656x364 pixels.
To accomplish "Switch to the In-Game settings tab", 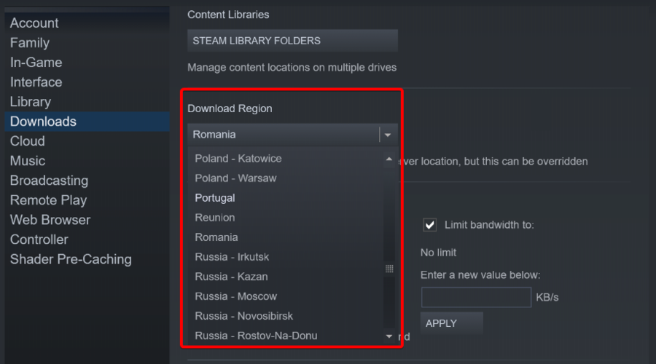I will (x=36, y=63).
